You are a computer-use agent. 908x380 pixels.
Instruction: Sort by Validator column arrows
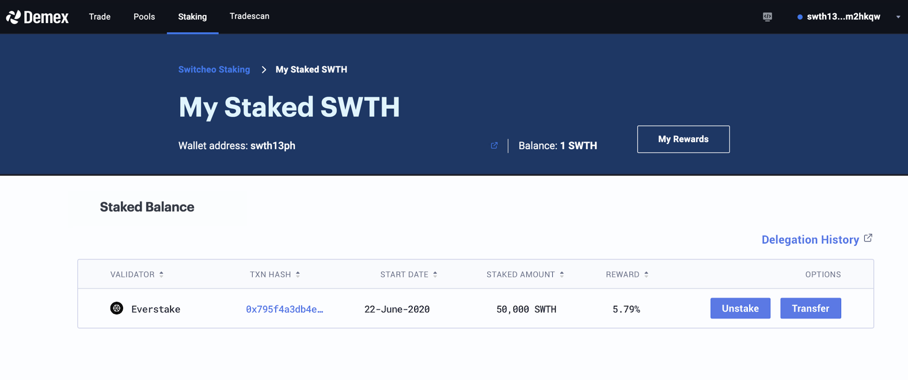(x=161, y=275)
